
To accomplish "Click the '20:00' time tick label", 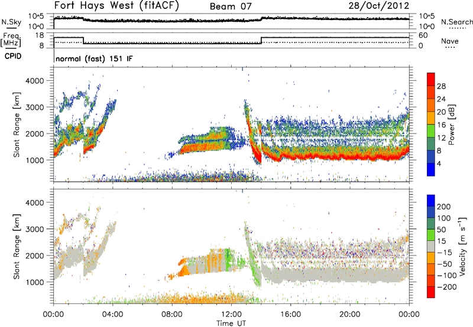I will [350, 315].
